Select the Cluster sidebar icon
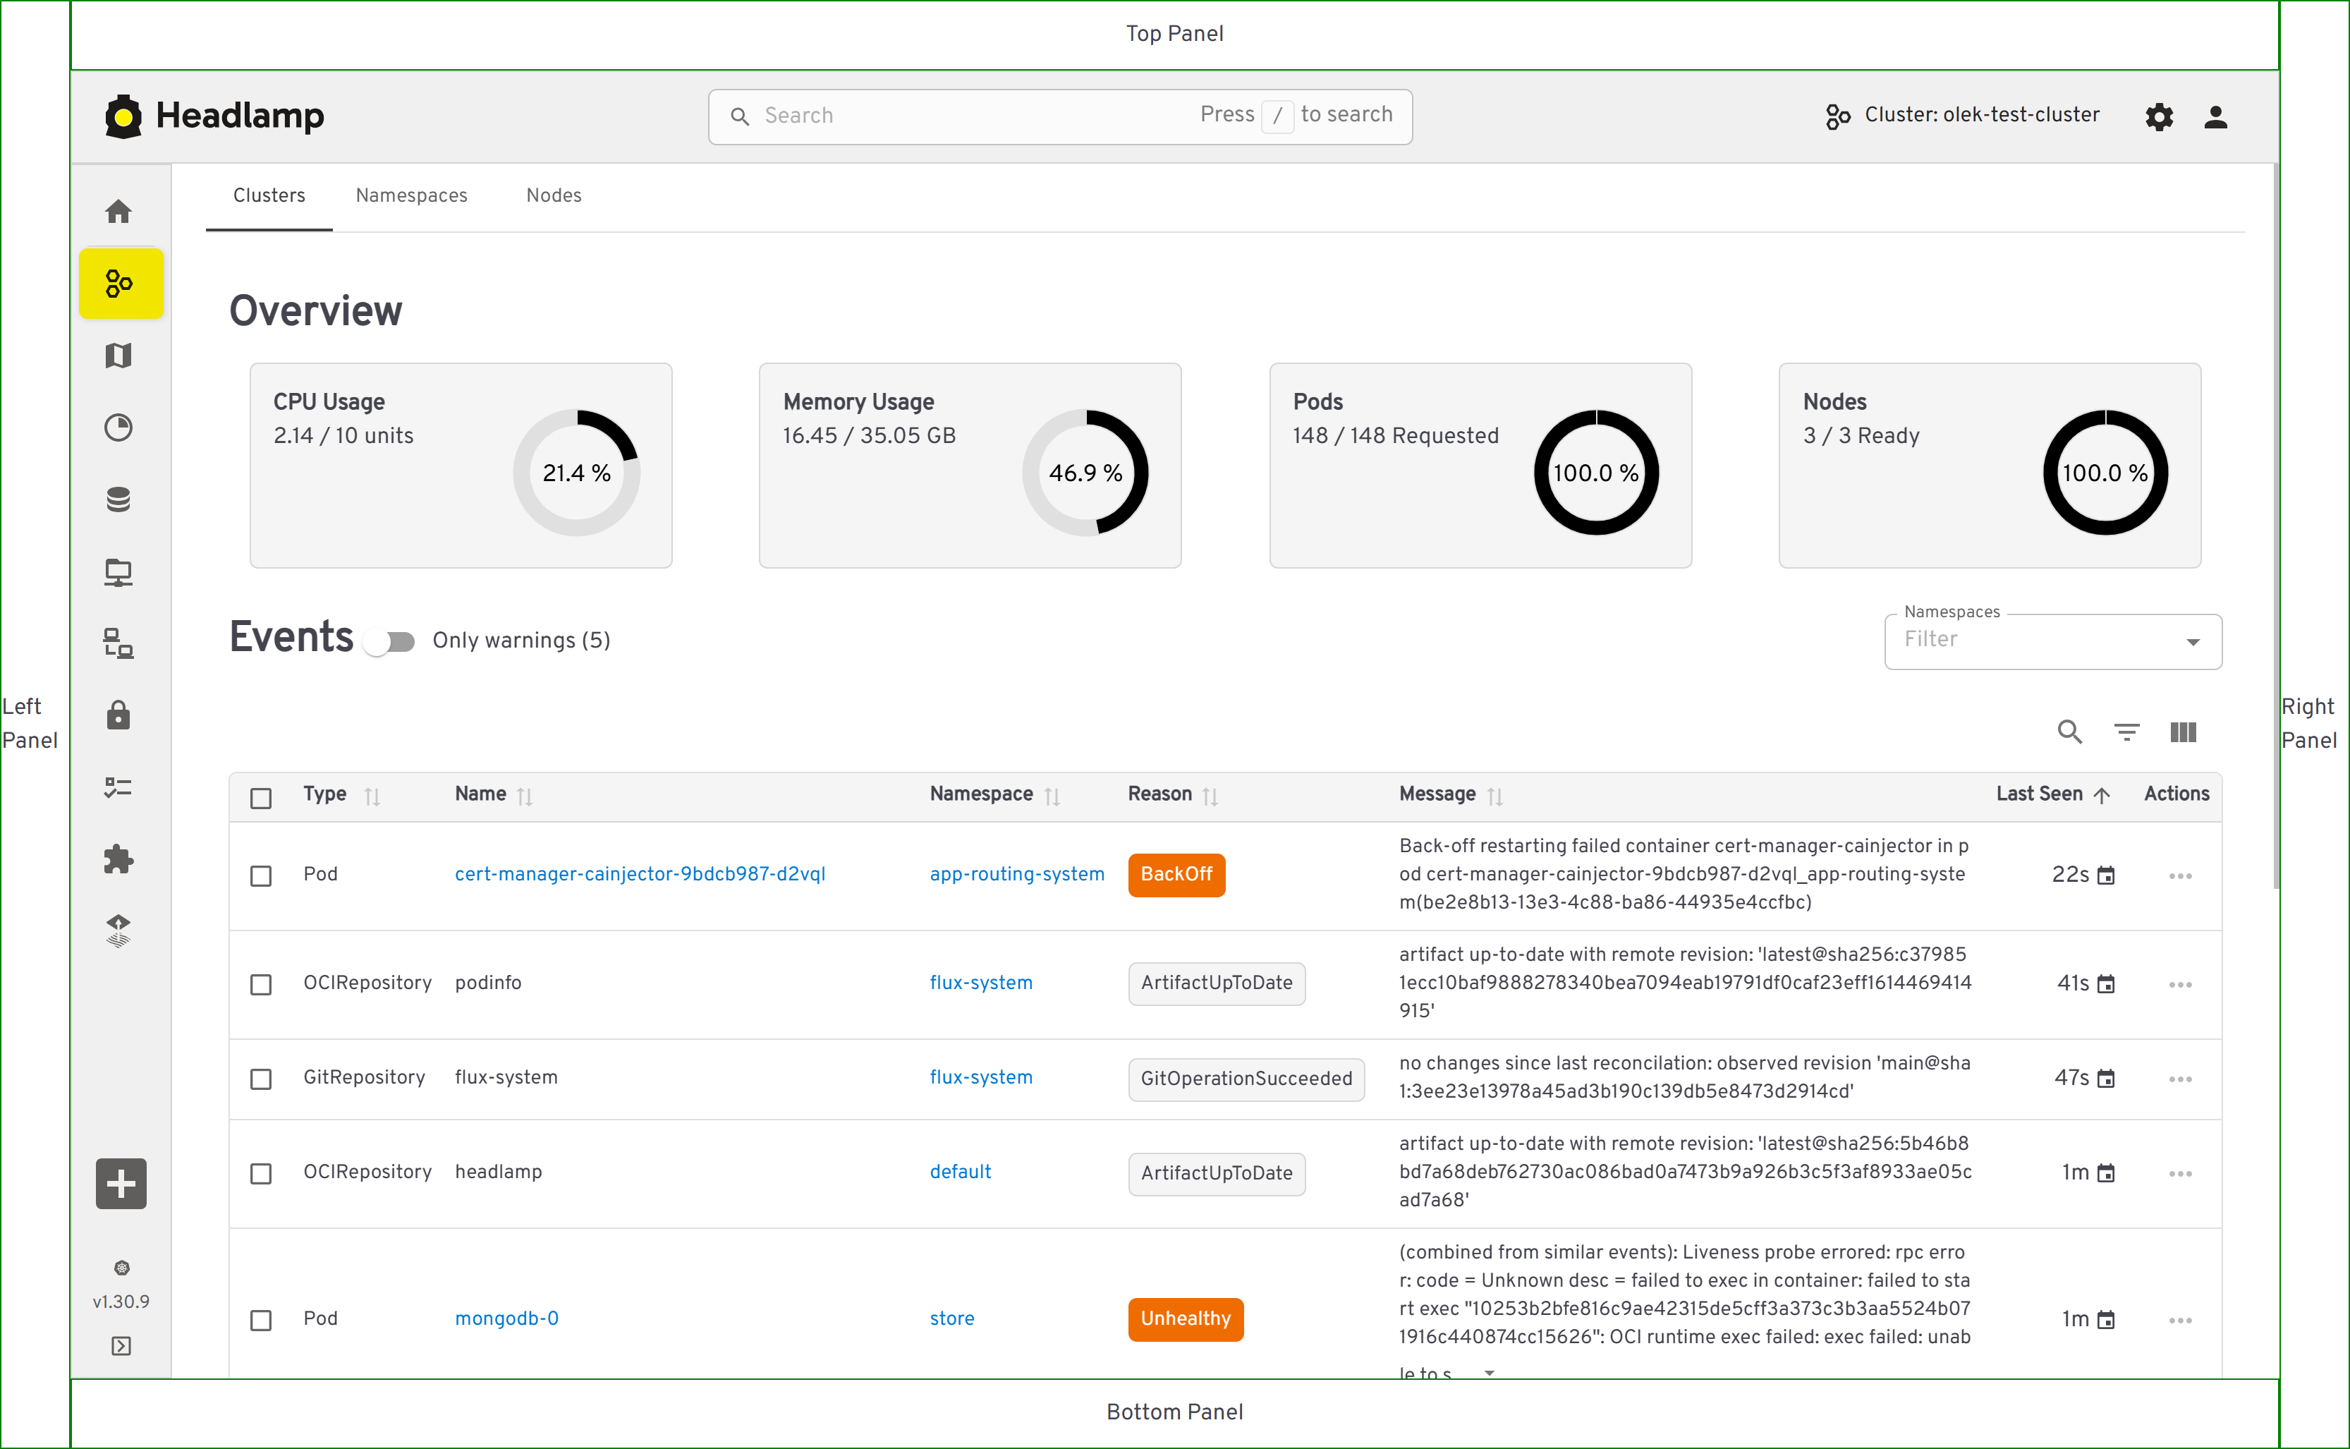 tap(121, 284)
